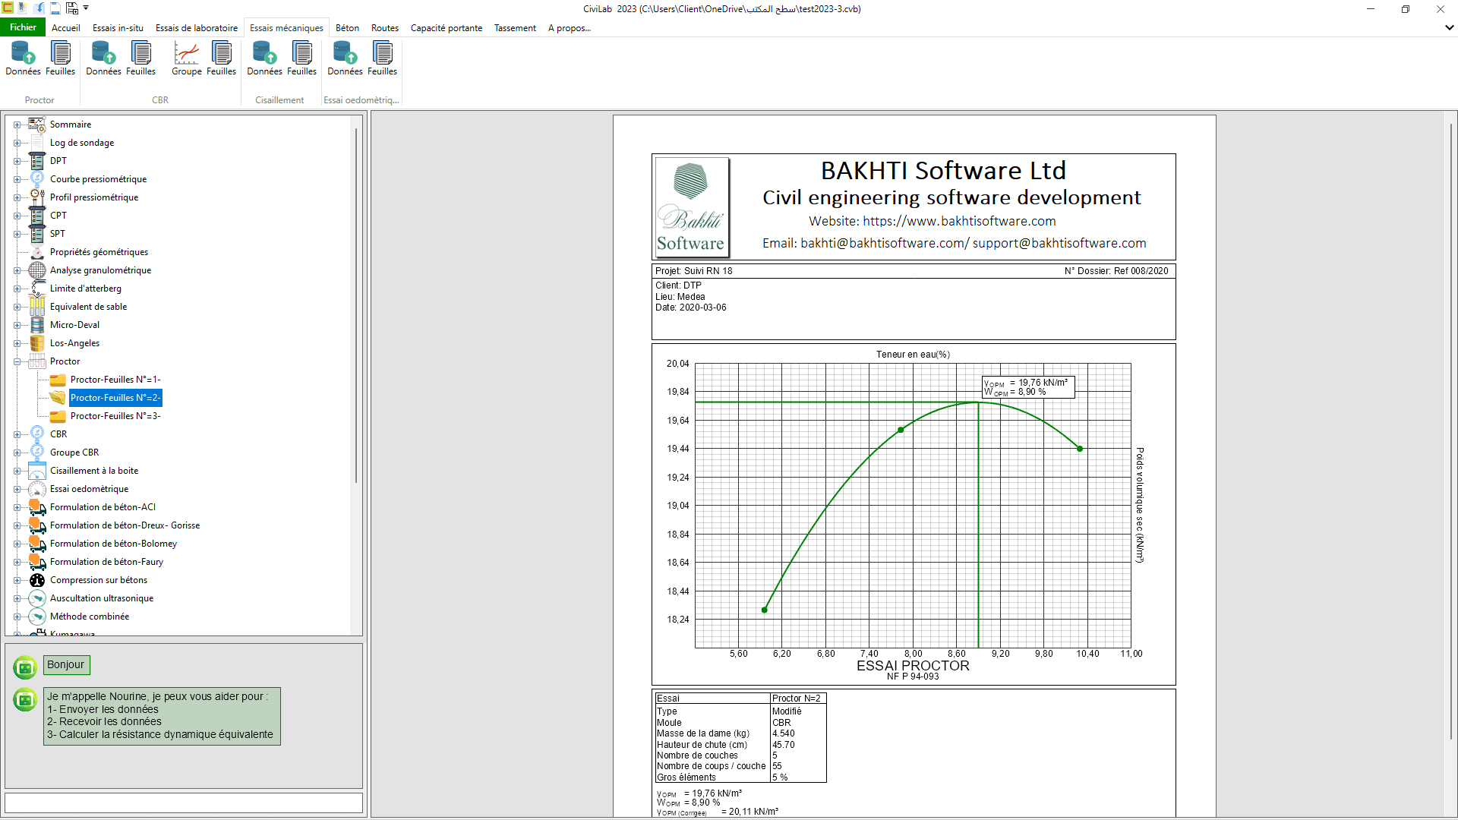
Task: Click the save icon in quick access toolbar
Action: 55,8
